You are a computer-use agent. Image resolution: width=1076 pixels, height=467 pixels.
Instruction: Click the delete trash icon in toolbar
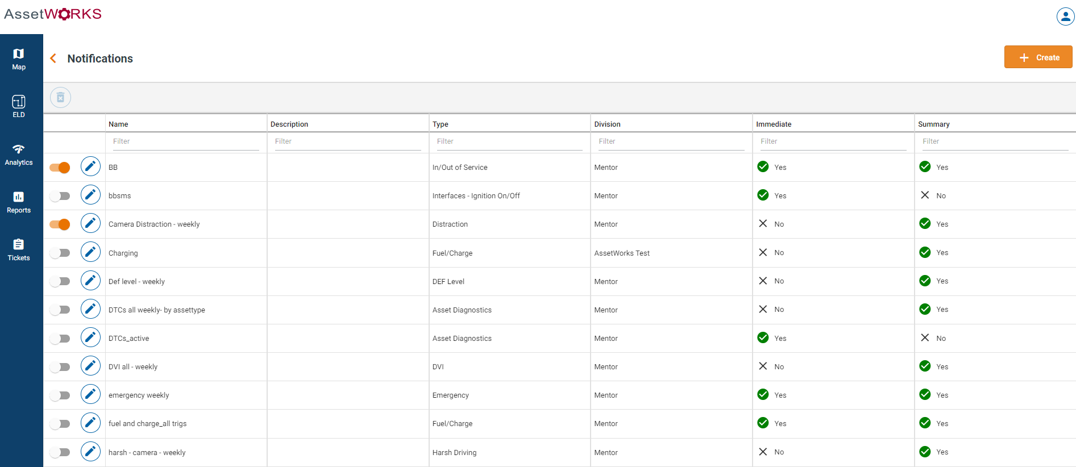pos(61,98)
